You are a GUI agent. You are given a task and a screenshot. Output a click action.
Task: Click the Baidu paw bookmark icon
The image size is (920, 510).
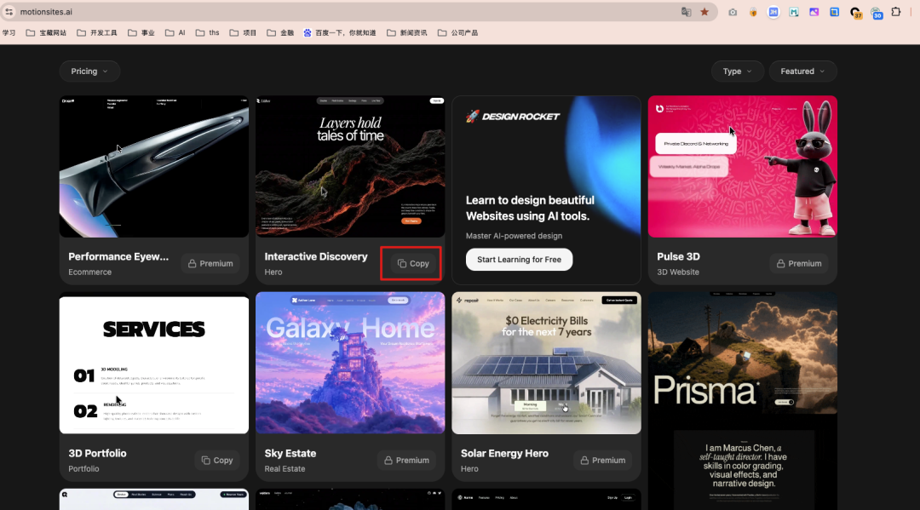[x=308, y=33]
